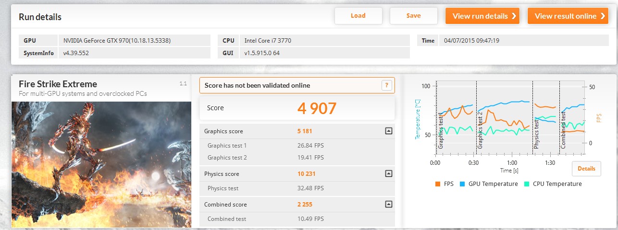618x230 pixels.
Task: Select Combined test marker in chart
Action: [x=563, y=132]
